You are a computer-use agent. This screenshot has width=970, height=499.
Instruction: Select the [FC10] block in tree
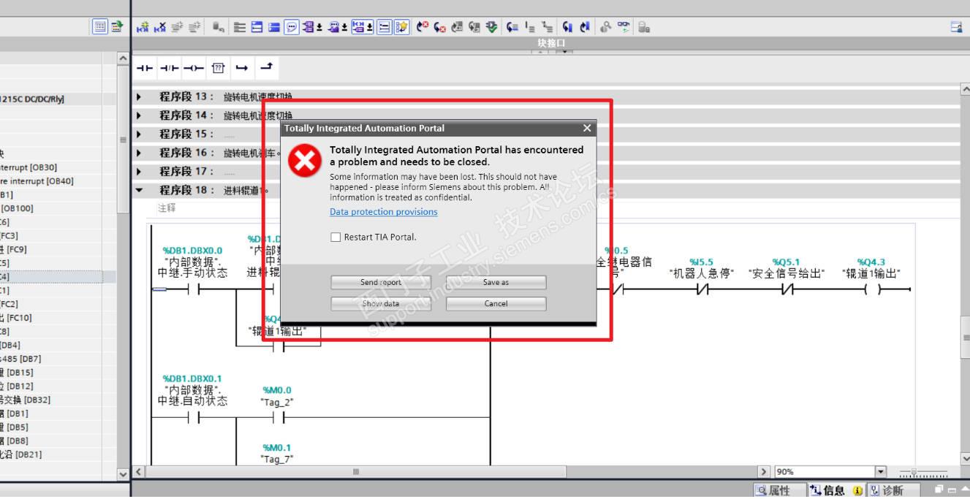(x=16, y=318)
